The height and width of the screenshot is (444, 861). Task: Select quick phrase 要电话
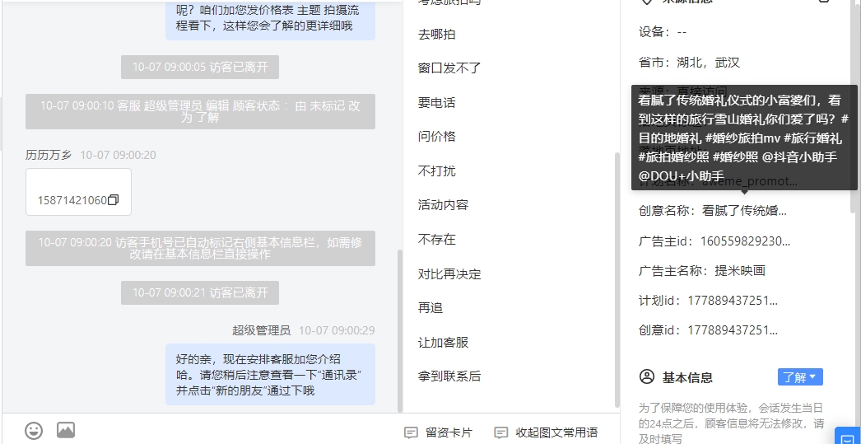click(437, 103)
